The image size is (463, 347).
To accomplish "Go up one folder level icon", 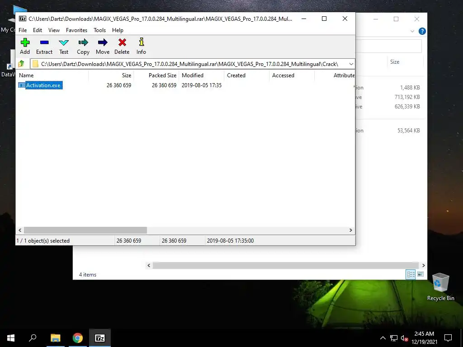I will pos(21,64).
